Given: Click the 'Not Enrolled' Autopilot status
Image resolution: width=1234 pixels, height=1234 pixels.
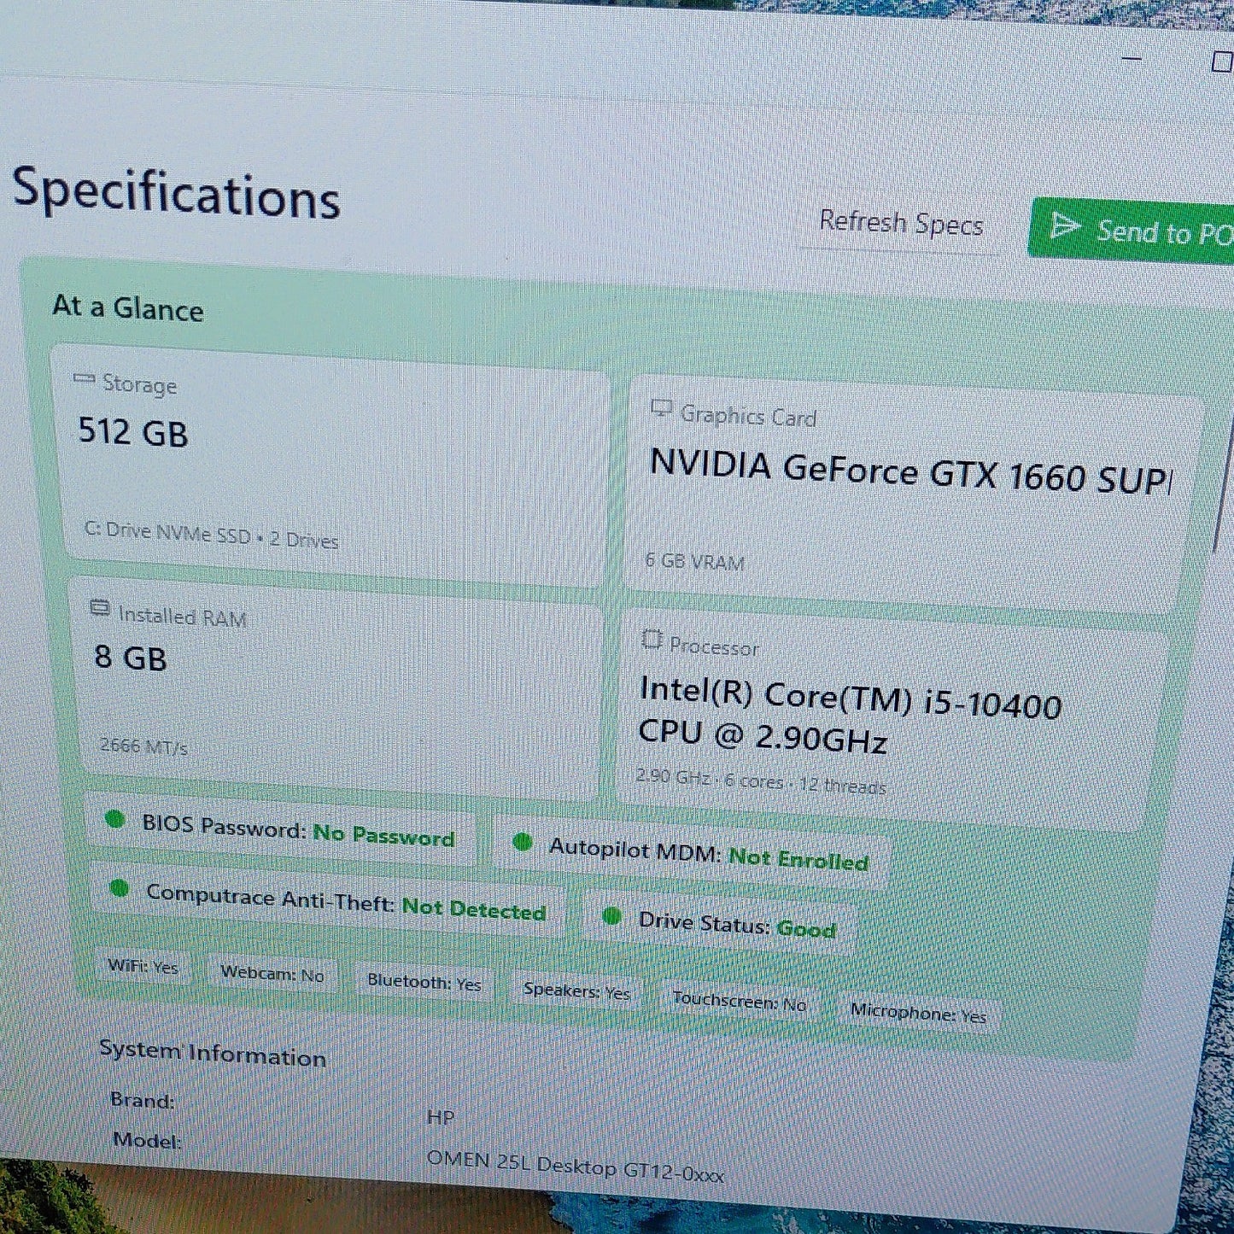Looking at the screenshot, I should pos(798,857).
